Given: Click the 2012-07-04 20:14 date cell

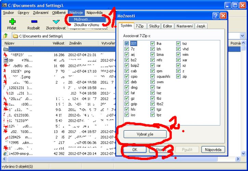Looking at the screenshot, I should (x=82, y=154).
